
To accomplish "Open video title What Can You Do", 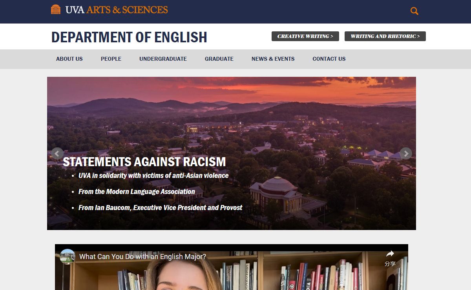I will click(142, 257).
